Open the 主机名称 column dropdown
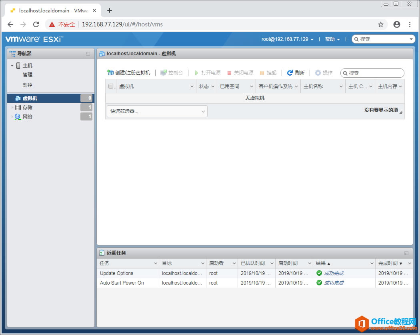This screenshot has width=420, height=335. point(341,86)
